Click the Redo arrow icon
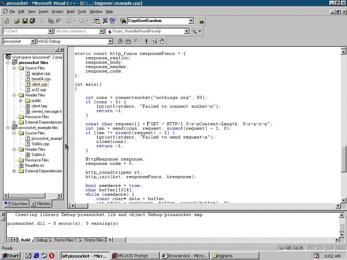 82,21
